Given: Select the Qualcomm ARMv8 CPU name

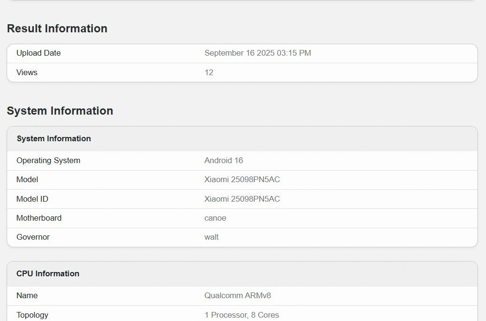Looking at the screenshot, I should point(238,296).
